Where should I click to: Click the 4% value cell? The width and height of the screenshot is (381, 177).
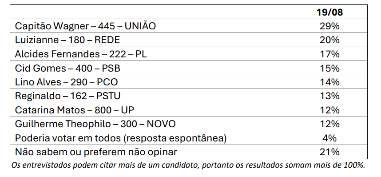(329, 138)
